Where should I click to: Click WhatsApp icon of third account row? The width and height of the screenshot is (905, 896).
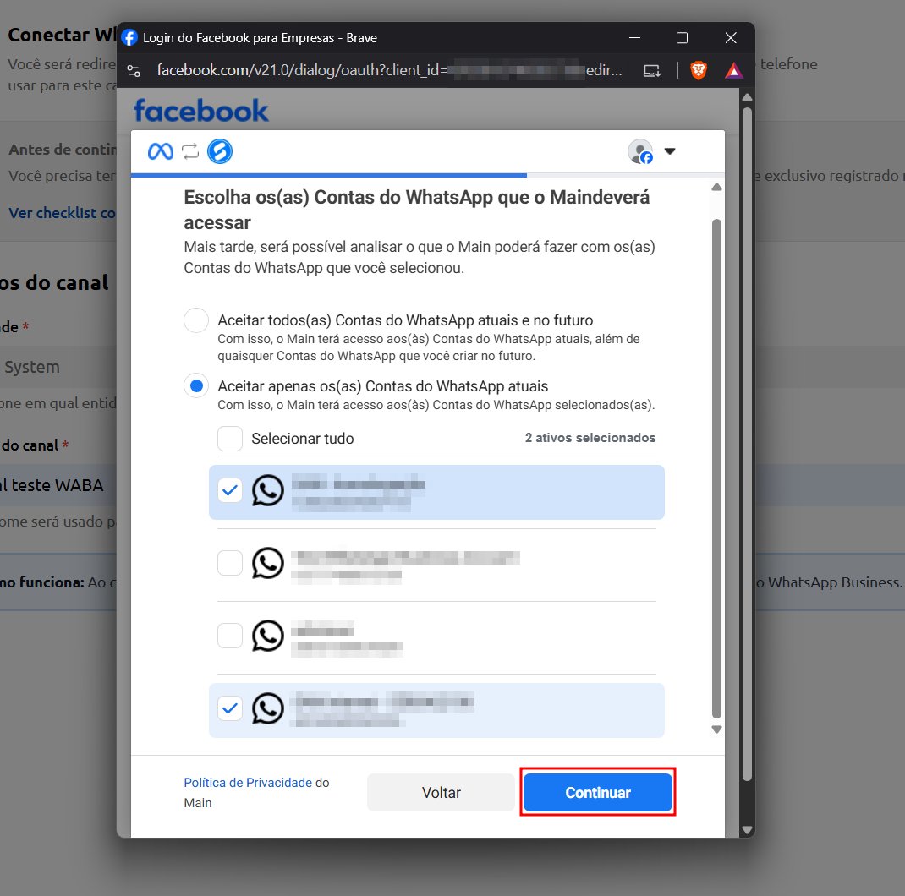pos(268,636)
